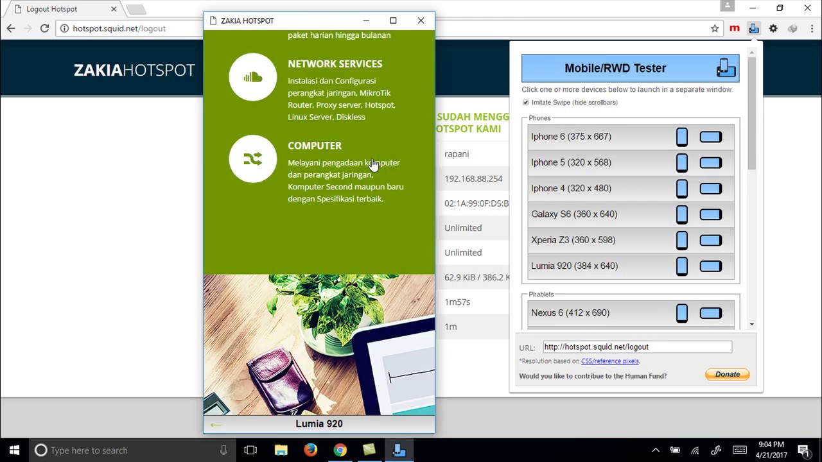Click the down arrow of popup scrollbar
Viewport: 822px width, 462px height.
(x=751, y=324)
